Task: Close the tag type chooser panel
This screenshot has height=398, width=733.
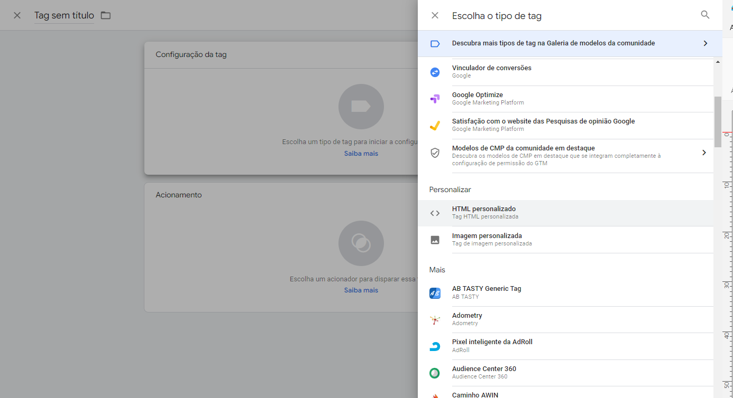Action: tap(435, 15)
